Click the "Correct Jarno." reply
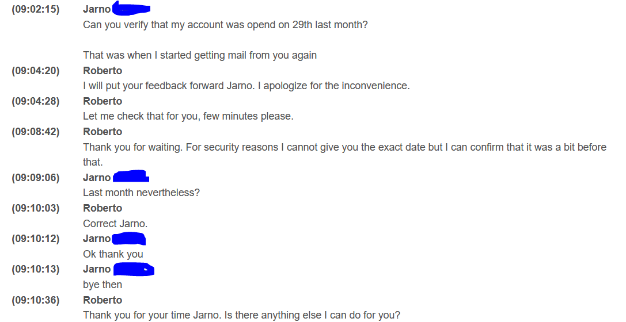The height and width of the screenshot is (322, 626). 115,224
